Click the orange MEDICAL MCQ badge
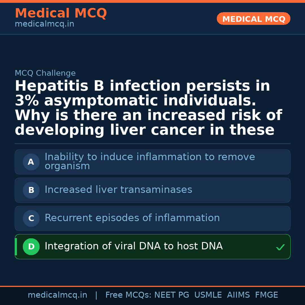Screen dimensions: 305x305 (x=253, y=19)
